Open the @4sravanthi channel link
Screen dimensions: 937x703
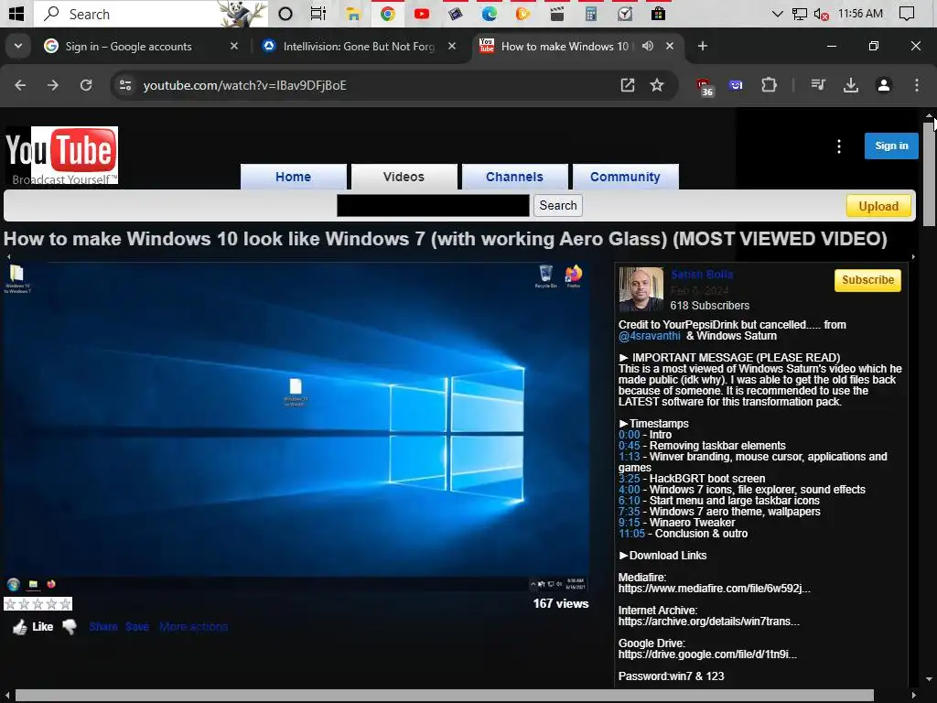[x=650, y=336]
